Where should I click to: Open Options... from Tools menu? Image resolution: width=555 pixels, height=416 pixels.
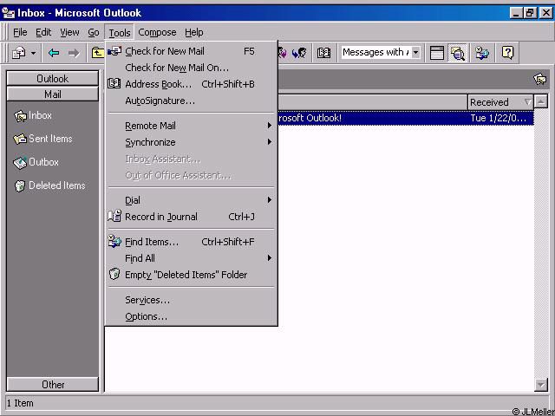click(191, 316)
